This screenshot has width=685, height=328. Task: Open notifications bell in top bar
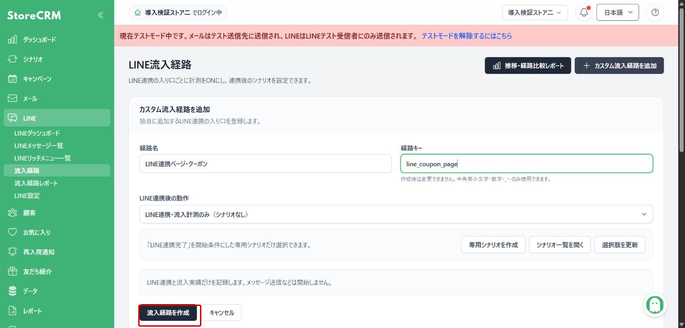point(584,13)
